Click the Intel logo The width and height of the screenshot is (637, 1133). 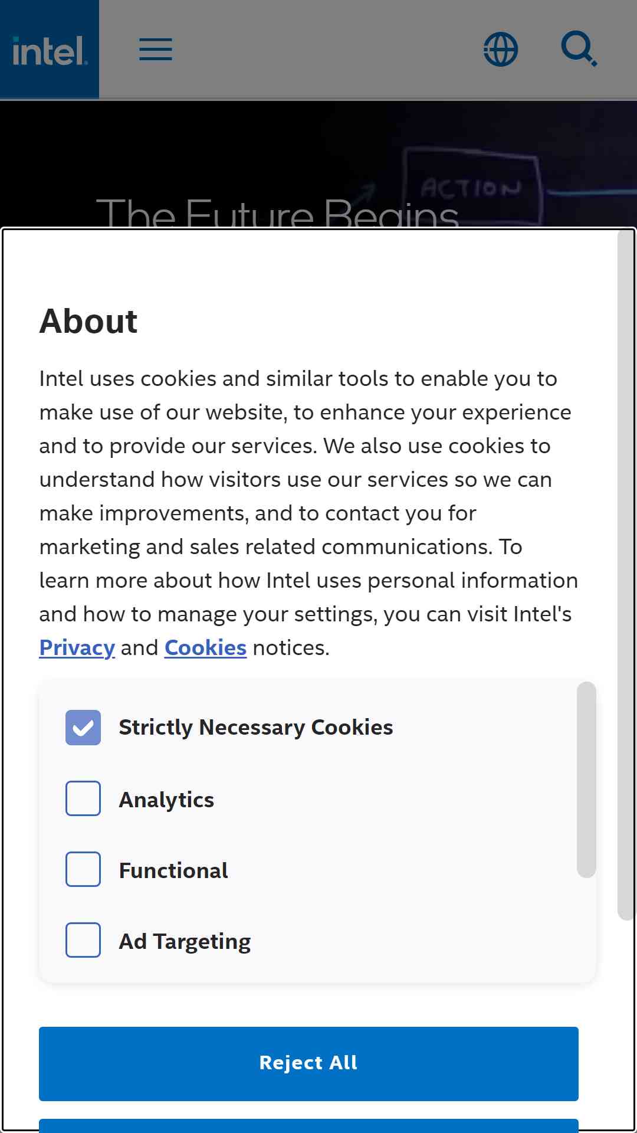[50, 49]
